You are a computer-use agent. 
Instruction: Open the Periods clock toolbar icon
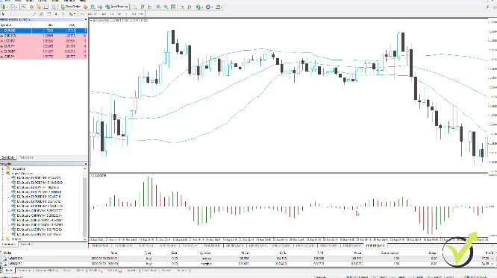[208, 7]
